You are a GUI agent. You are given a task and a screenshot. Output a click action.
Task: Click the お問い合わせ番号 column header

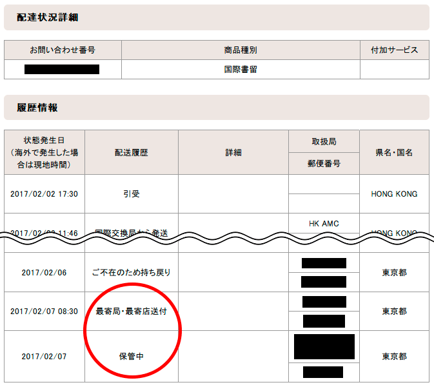63,50
